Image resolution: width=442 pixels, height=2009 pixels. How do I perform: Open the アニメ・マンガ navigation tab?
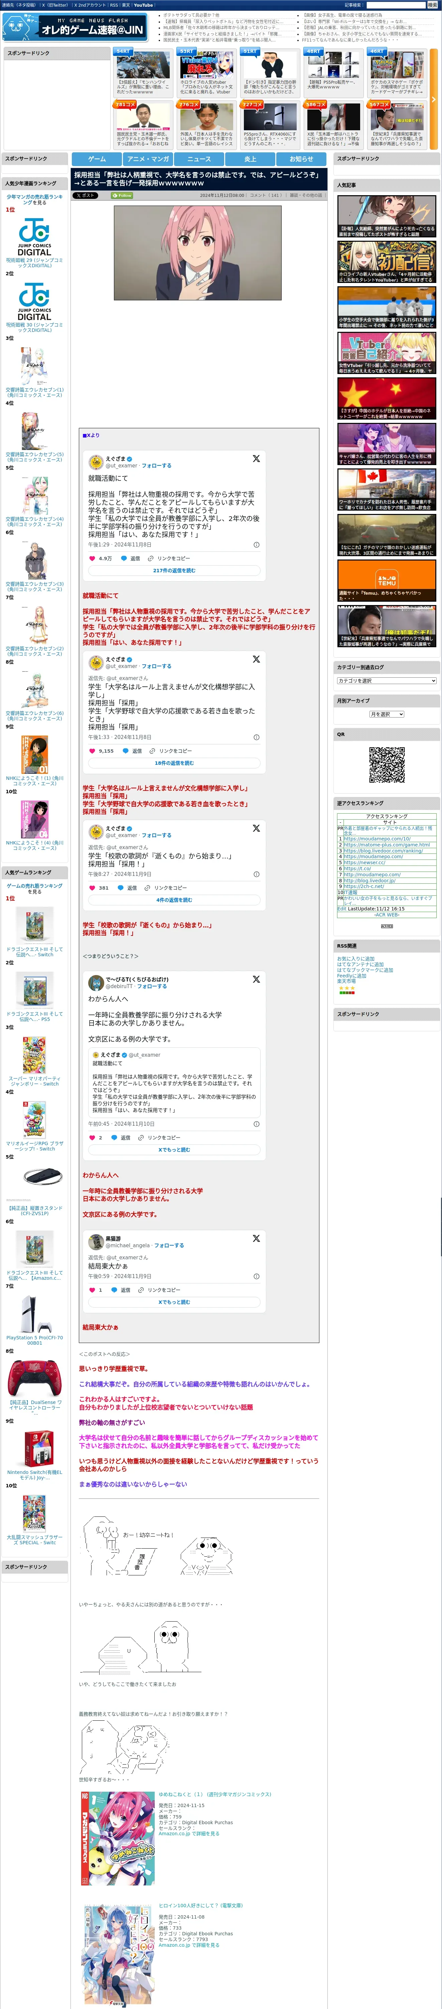pos(148,159)
